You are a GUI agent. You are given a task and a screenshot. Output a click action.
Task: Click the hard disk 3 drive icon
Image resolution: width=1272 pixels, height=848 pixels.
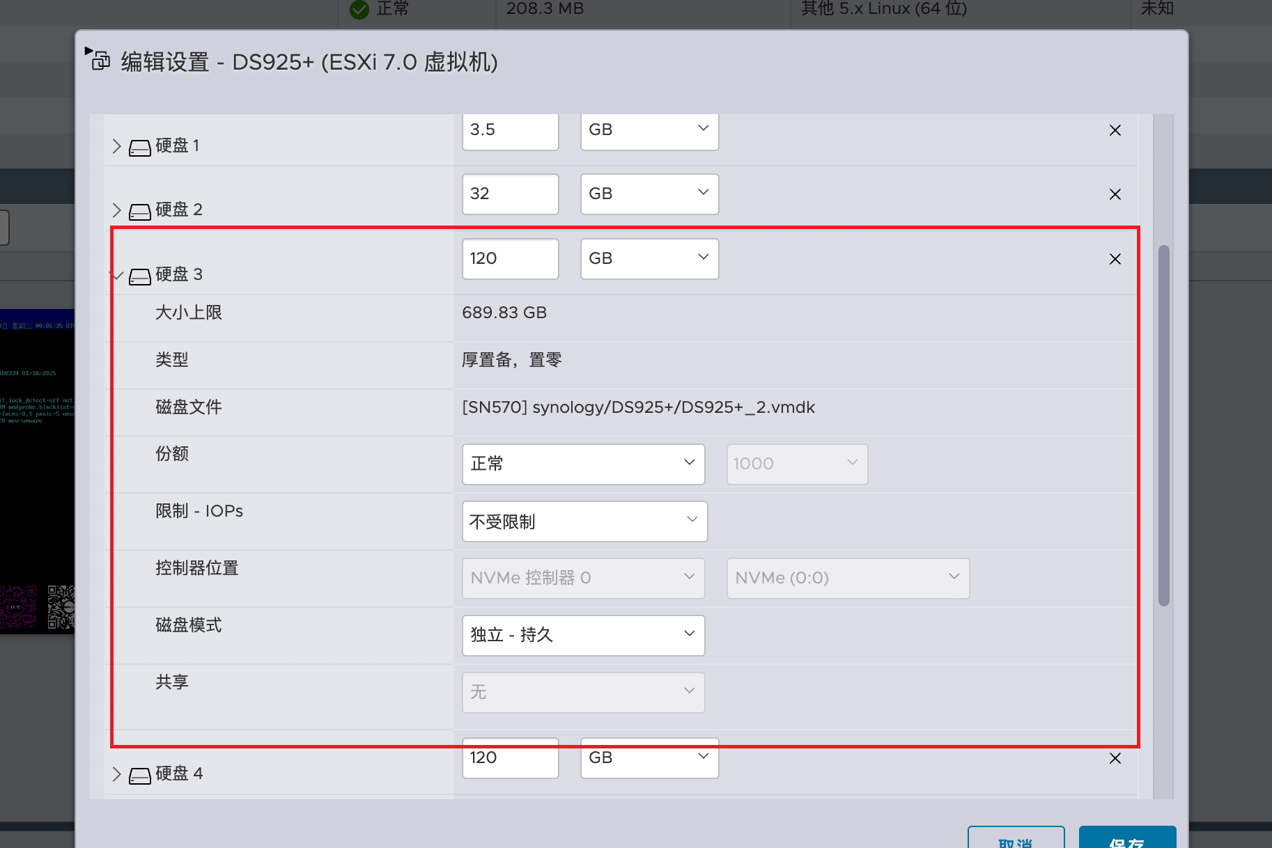140,276
